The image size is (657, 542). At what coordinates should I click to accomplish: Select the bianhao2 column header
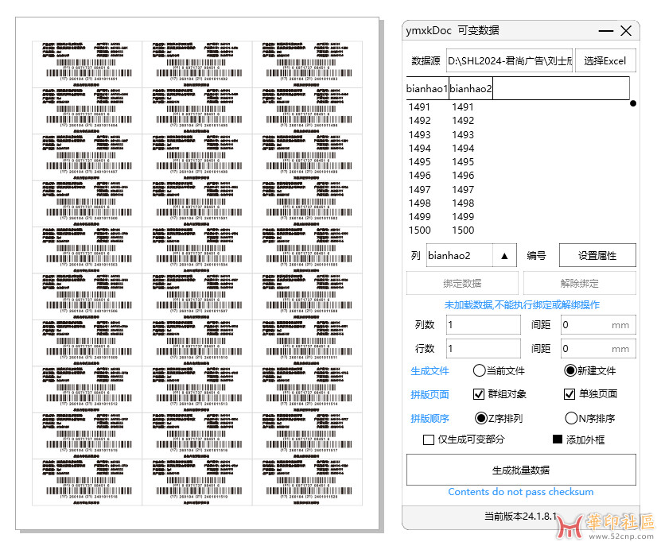pos(471,88)
